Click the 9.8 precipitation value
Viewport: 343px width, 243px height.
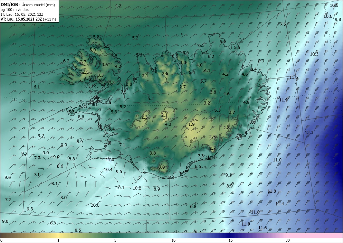(x=338, y=20)
